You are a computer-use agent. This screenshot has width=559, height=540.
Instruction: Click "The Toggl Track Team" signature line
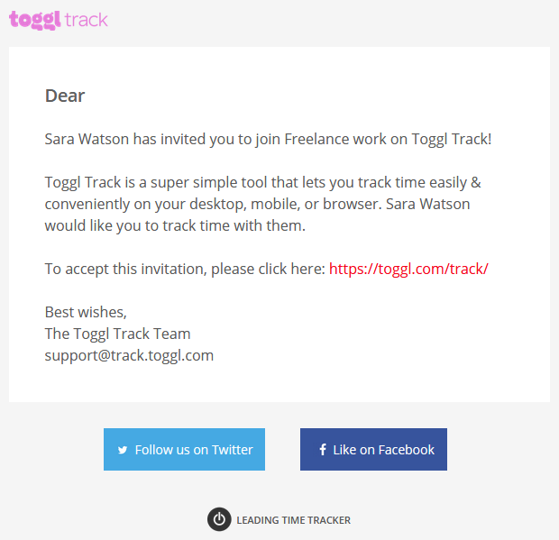pos(117,334)
